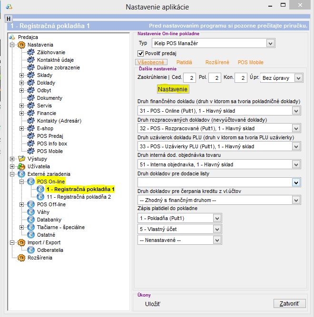This screenshot has width=314, height=317.
Task: Click the Výstupy folder icon
Action: tap(21, 159)
